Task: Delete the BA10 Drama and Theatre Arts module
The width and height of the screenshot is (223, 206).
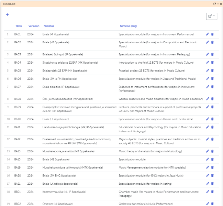Action: (x=212, y=119)
